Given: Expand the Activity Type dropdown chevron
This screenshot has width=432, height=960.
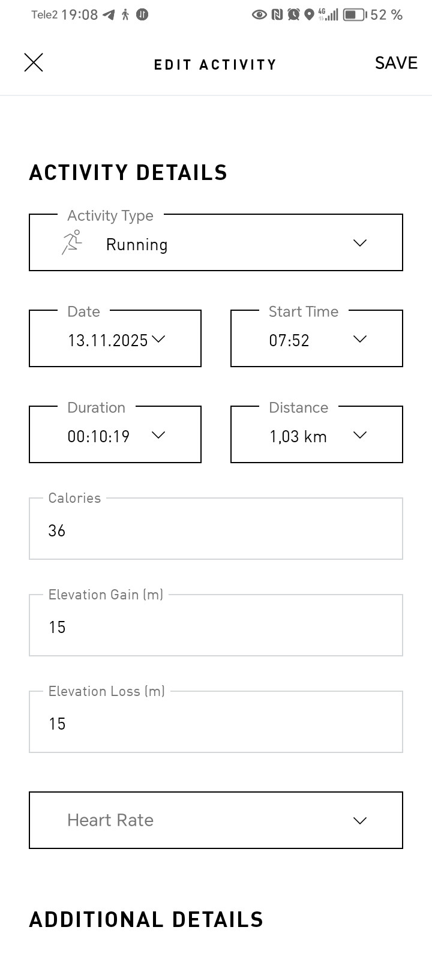Looking at the screenshot, I should [x=360, y=243].
